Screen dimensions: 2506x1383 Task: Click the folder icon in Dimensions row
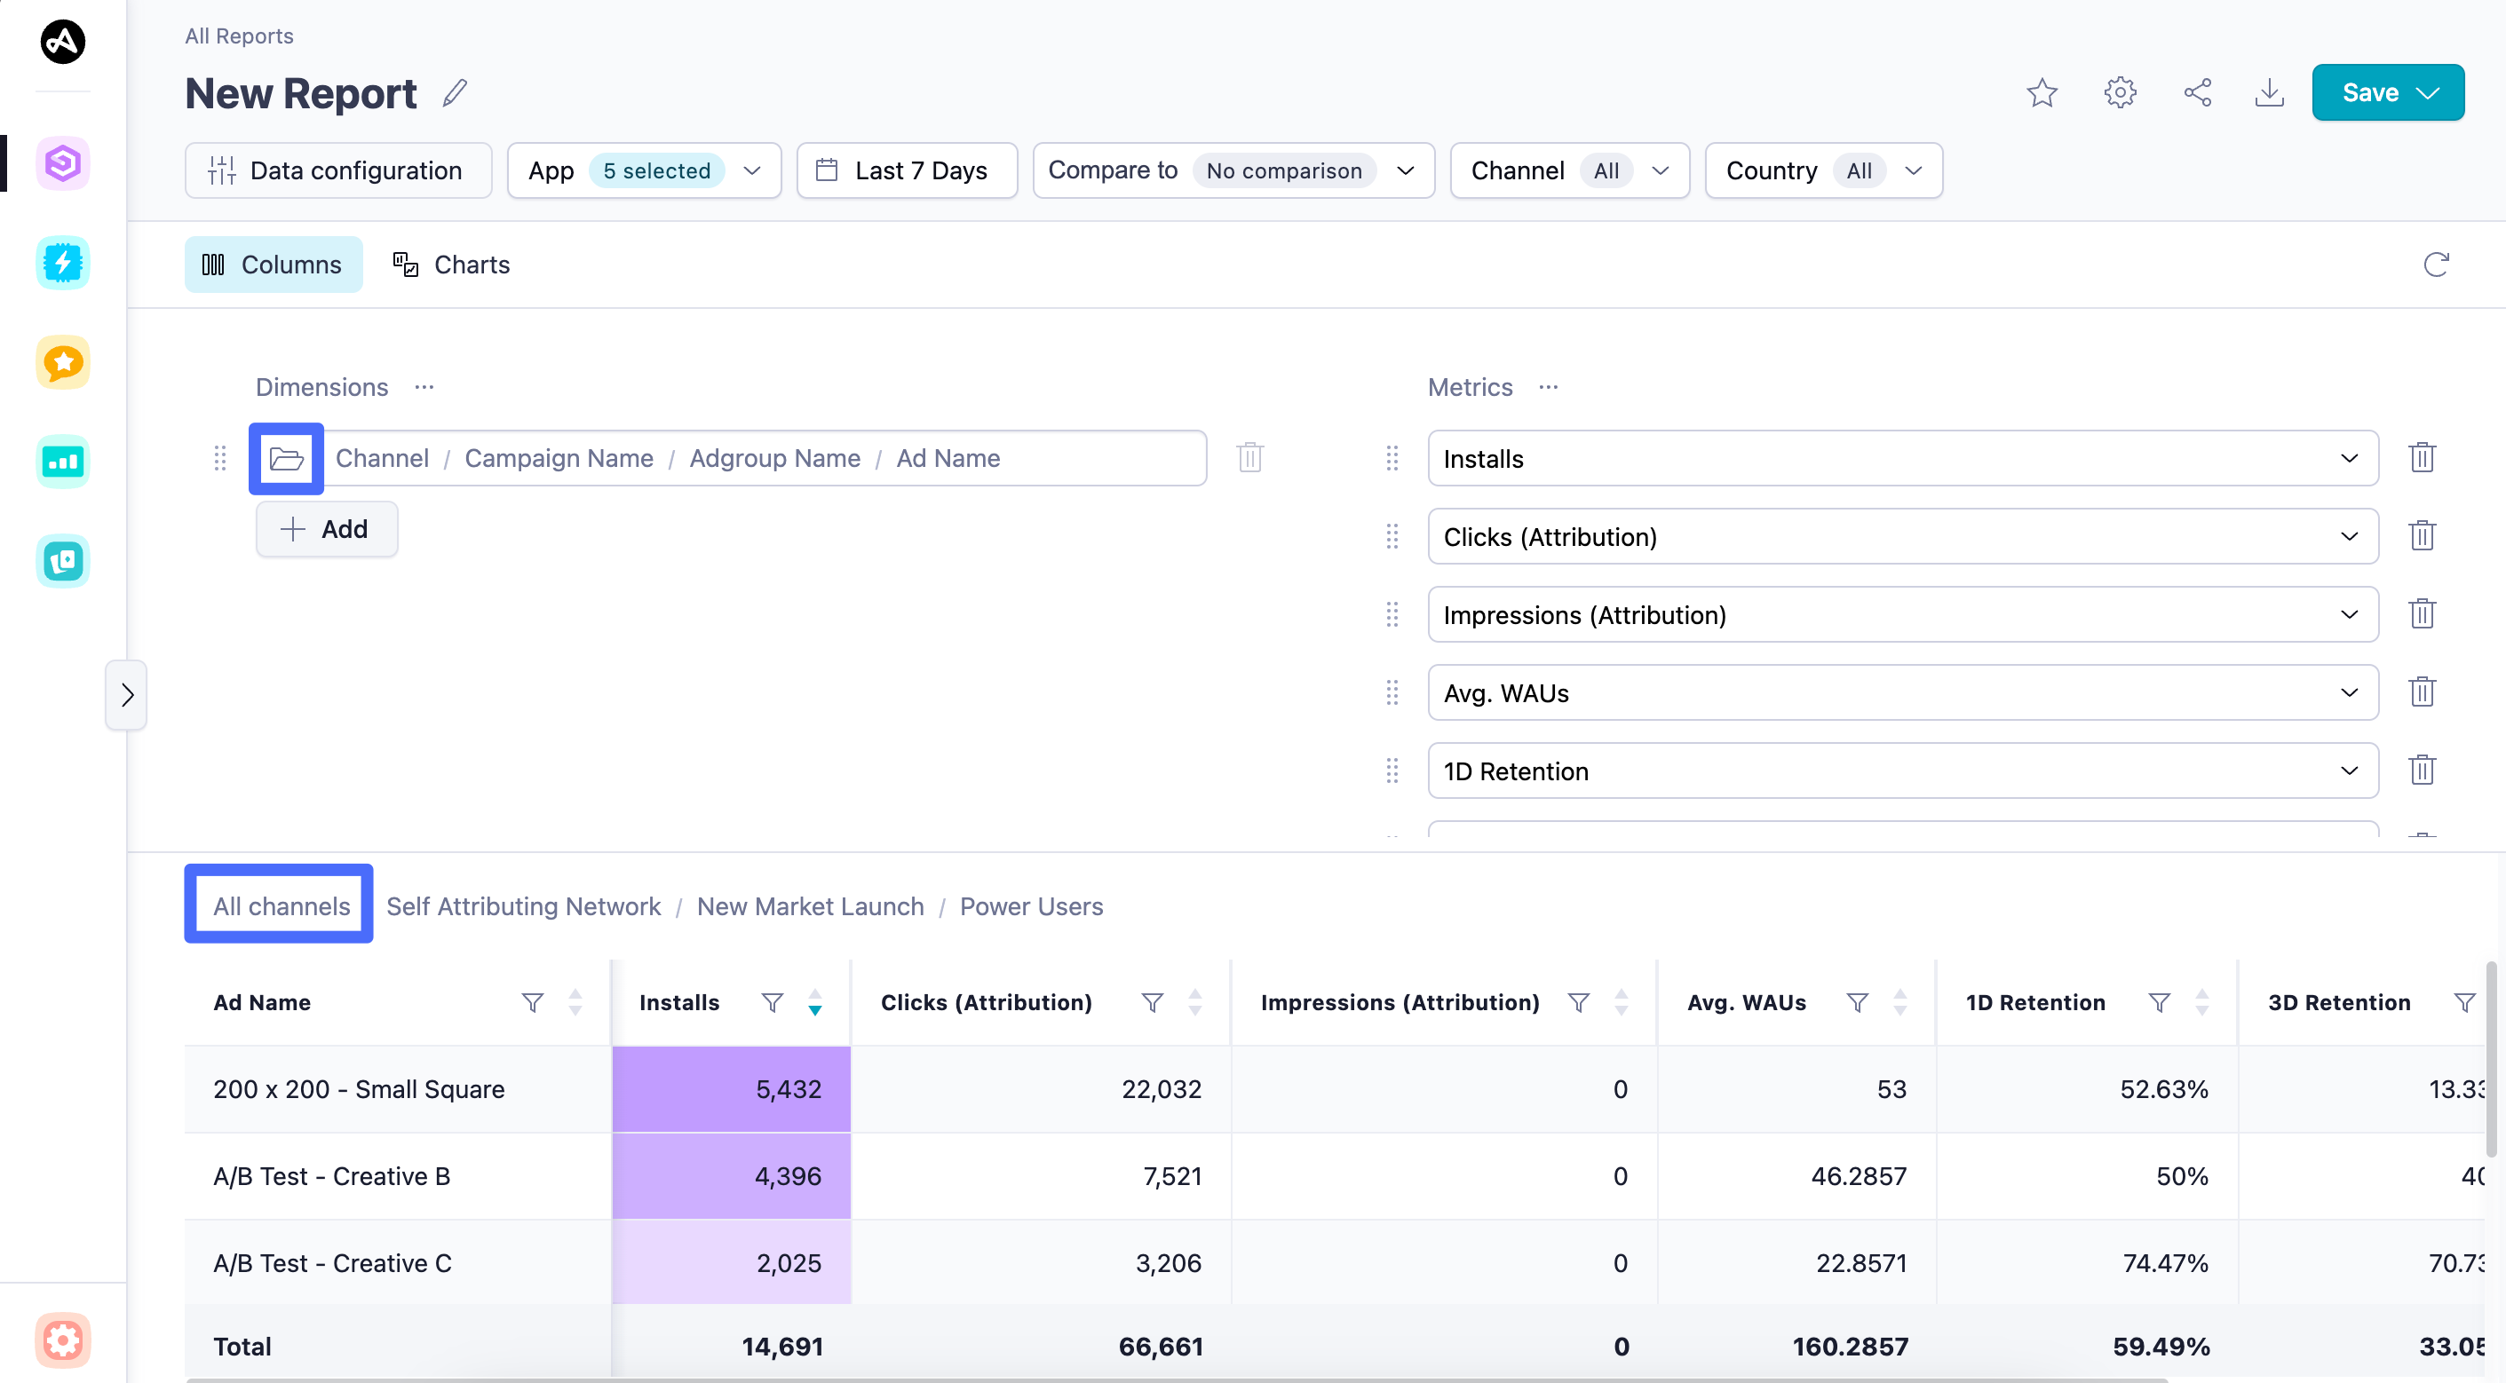coord(286,458)
